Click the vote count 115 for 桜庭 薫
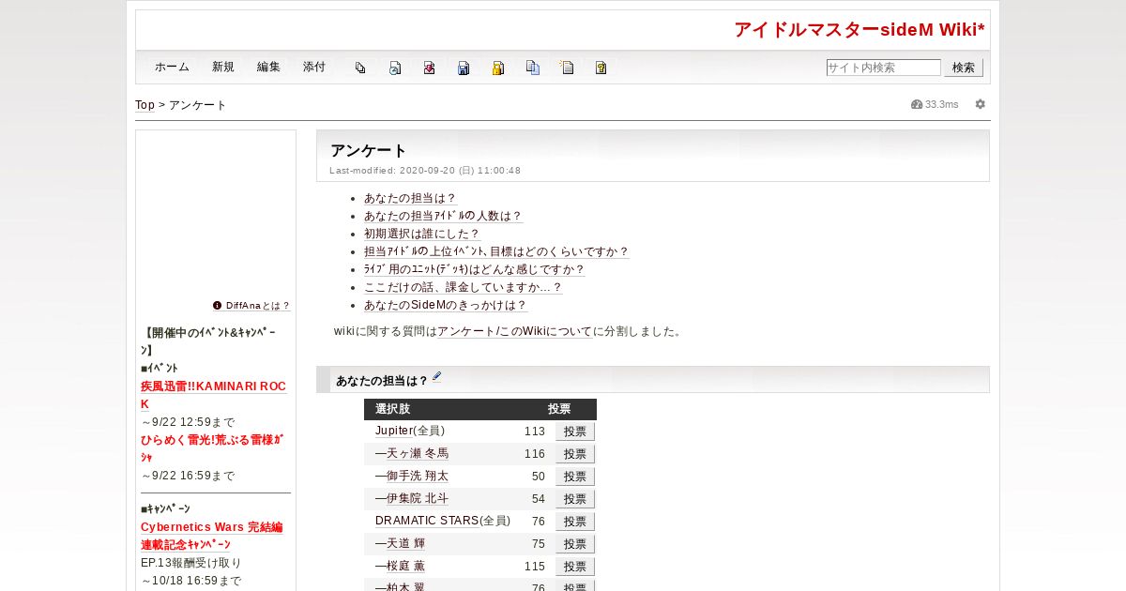1126x591 pixels. 535,567
